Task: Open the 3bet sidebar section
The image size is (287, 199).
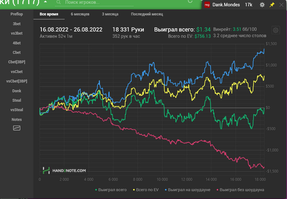Action: (x=17, y=24)
